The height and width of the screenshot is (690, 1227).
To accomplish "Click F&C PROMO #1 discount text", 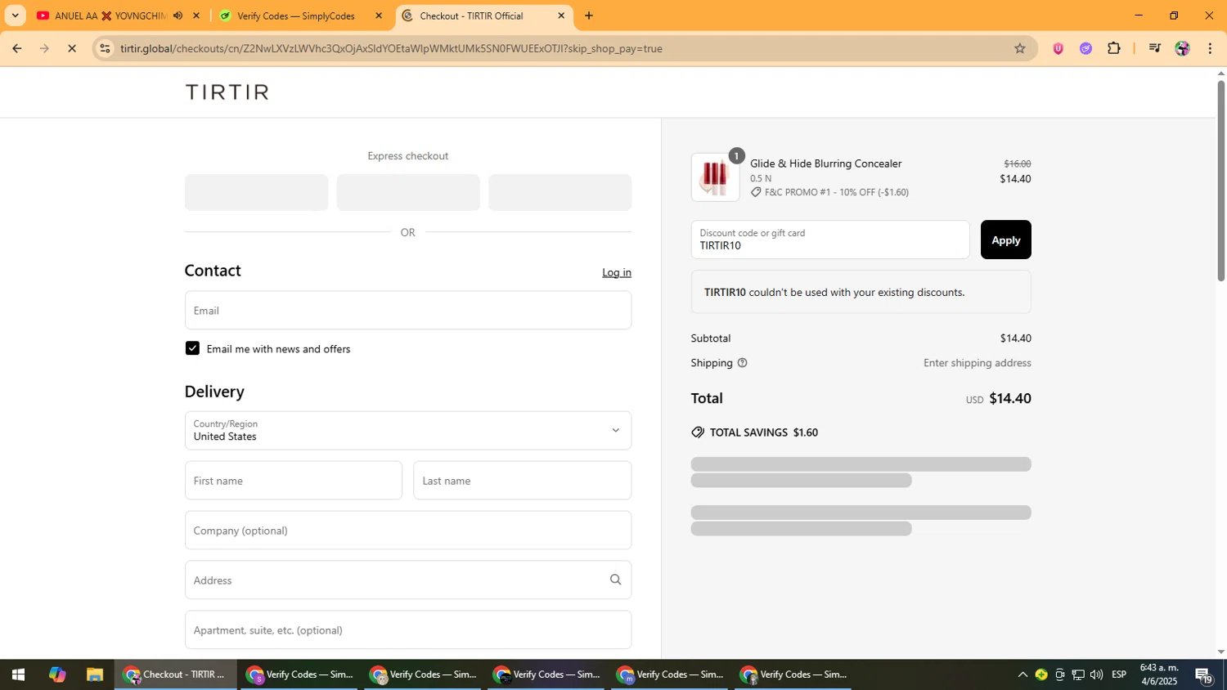I will [x=836, y=192].
